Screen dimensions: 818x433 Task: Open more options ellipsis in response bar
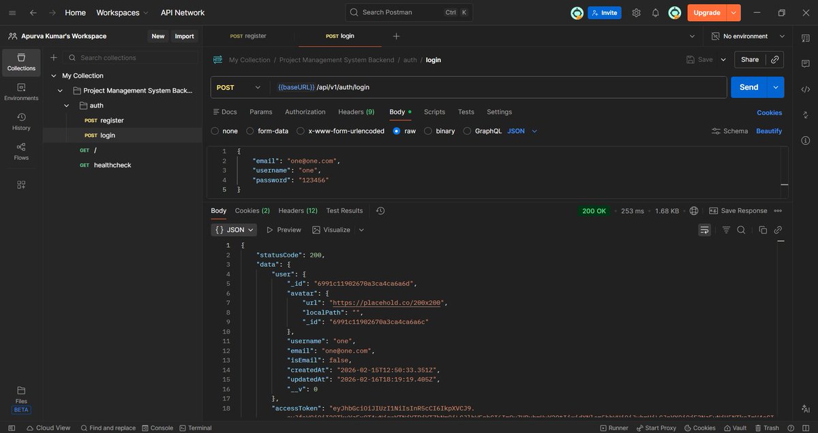[x=778, y=211]
